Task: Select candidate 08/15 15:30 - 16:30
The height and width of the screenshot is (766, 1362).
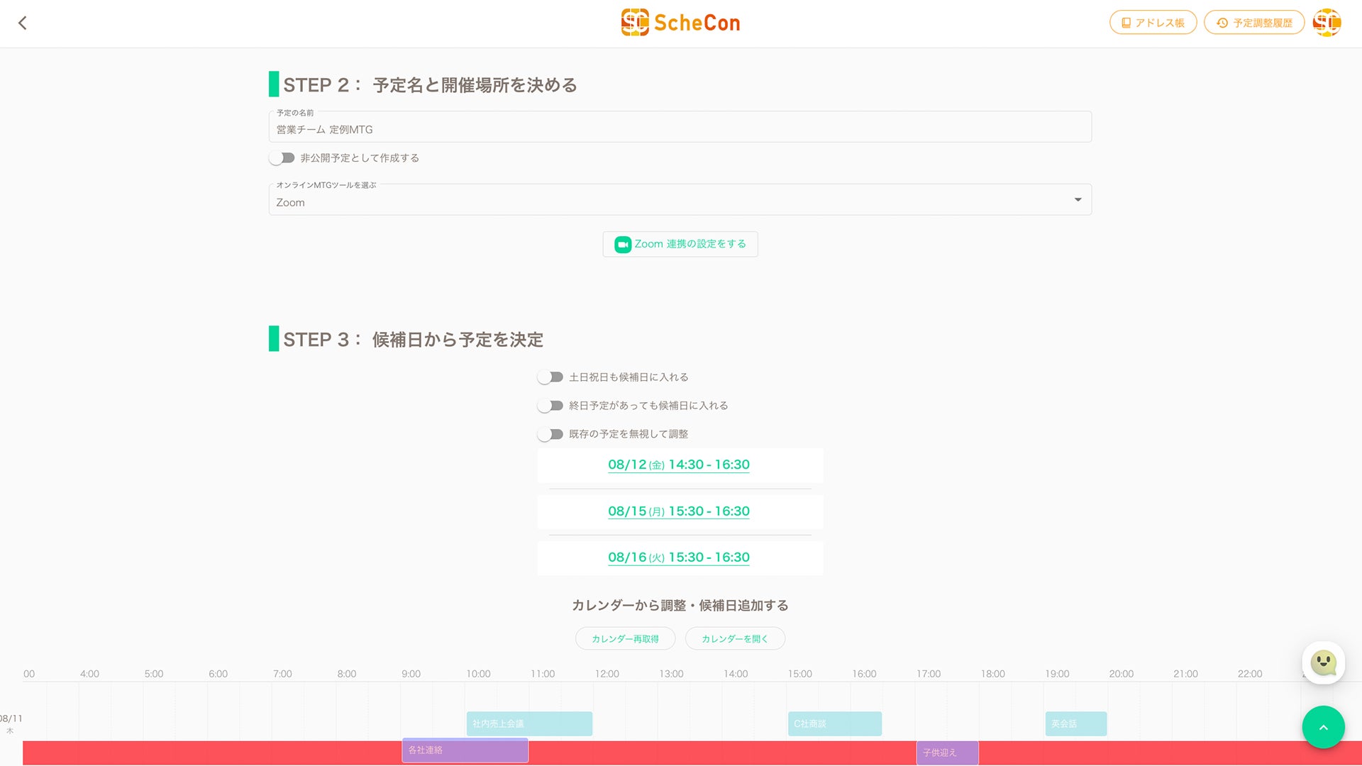Action: [679, 511]
